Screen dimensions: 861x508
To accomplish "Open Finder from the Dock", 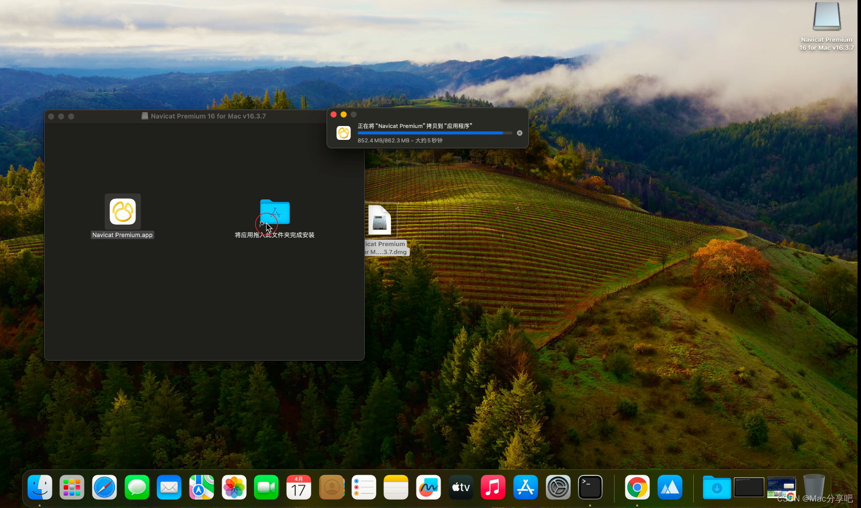I will click(x=40, y=487).
